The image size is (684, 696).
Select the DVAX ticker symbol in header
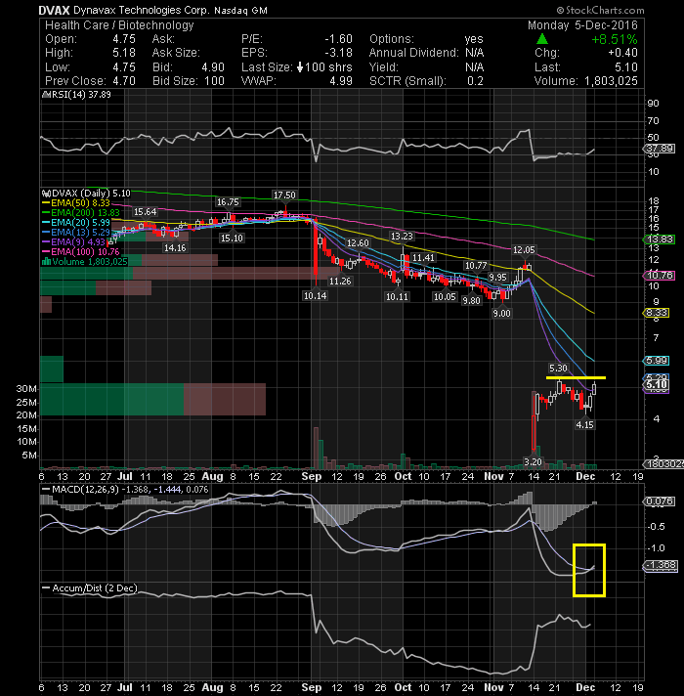[x=54, y=10]
